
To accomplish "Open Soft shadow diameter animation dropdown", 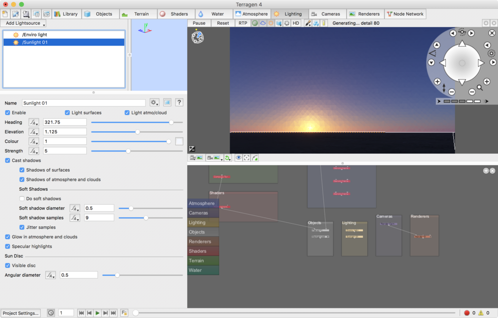I will [x=74, y=208].
